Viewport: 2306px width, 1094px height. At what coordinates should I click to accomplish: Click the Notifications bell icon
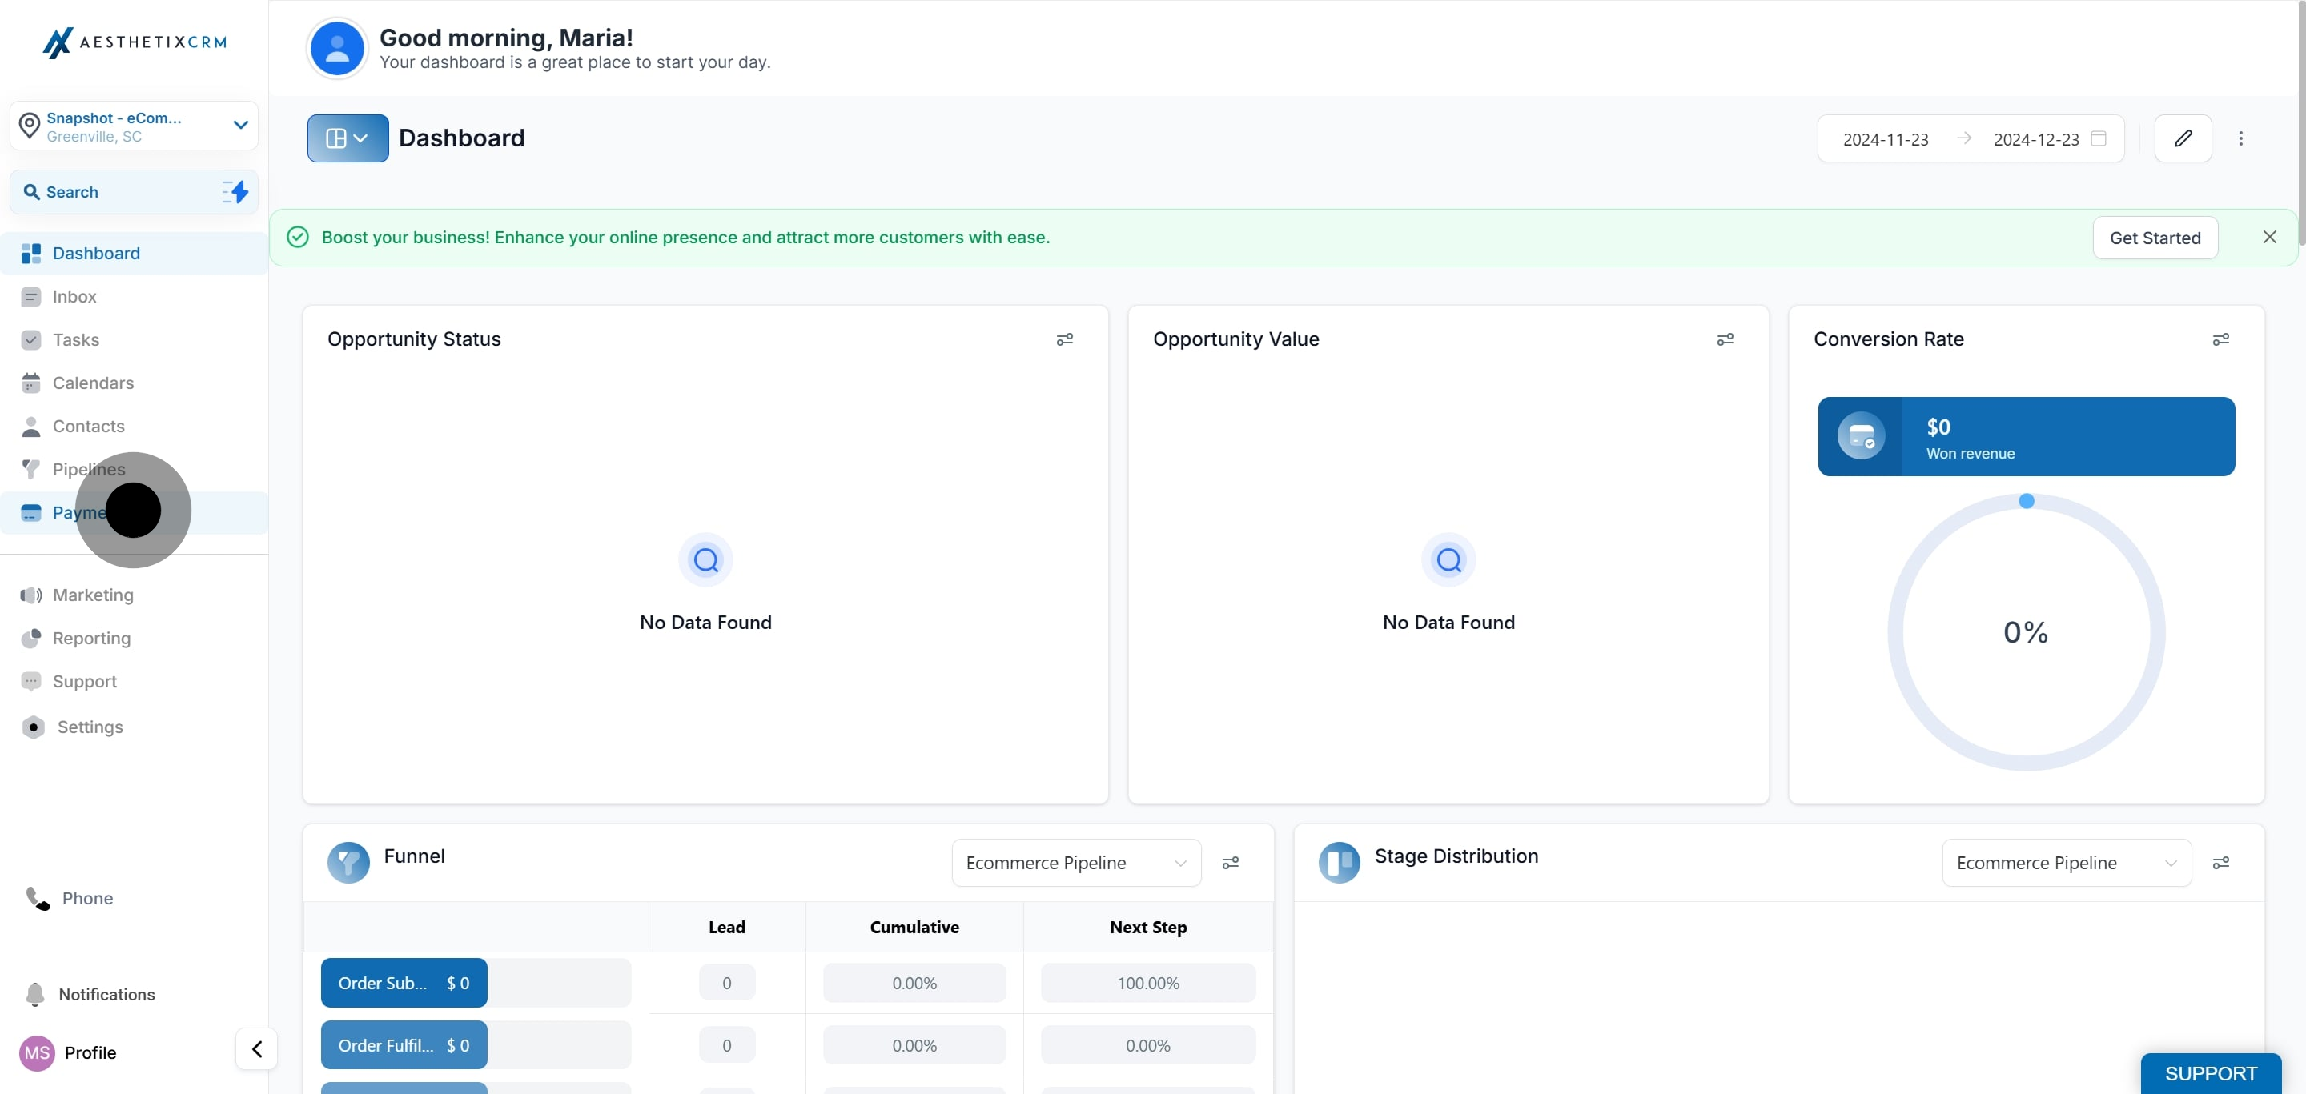[35, 994]
